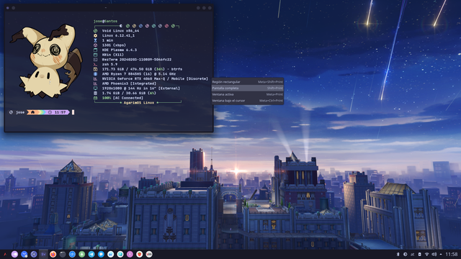Screen dimensions: 461x259
Task: Open the blue chat bubble messenger icon
Action: coord(101,254)
